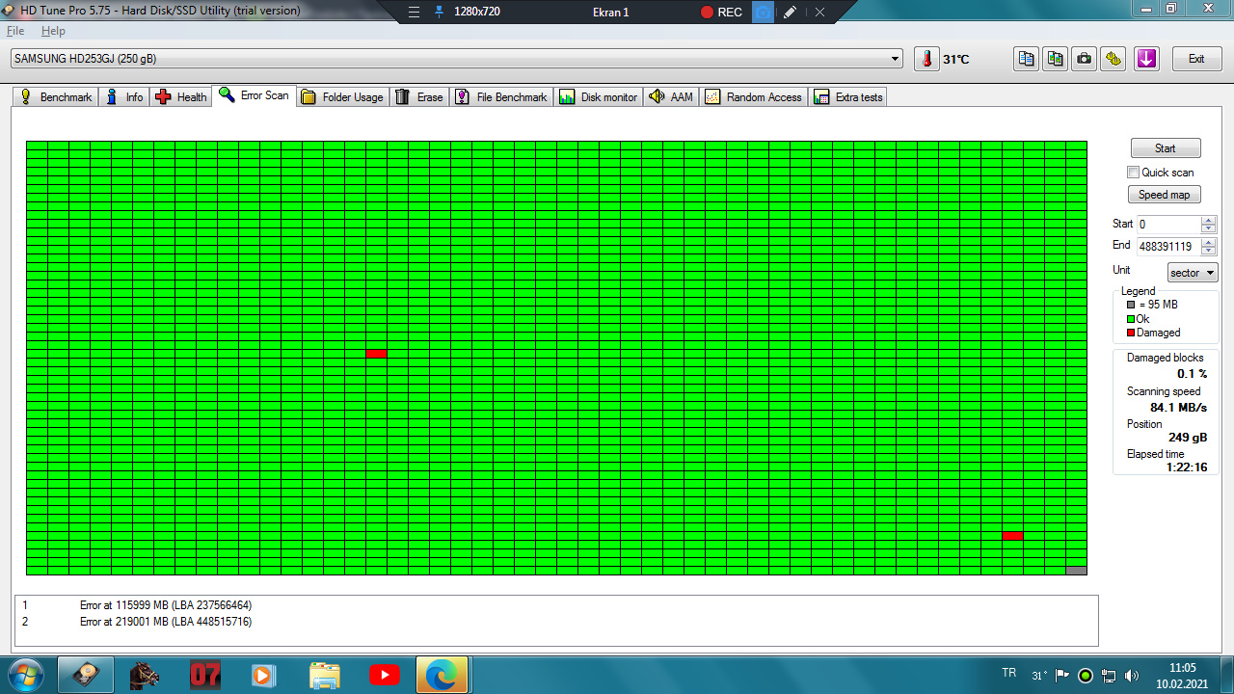1234x694 pixels.
Task: Open the Action Center flag icon
Action: [x=1062, y=675]
